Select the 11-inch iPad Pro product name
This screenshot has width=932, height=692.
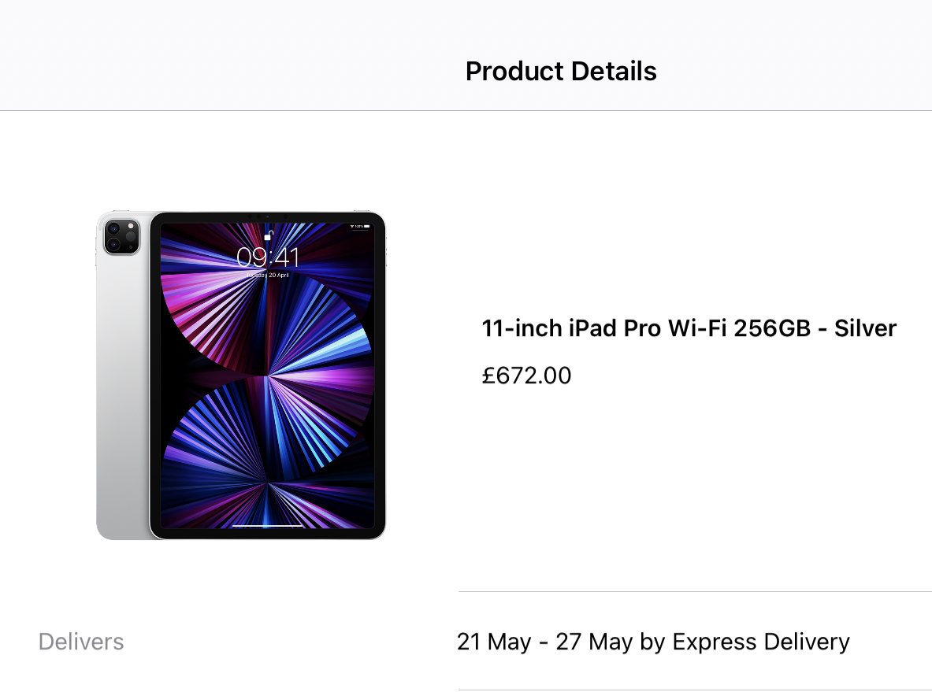[x=689, y=328]
